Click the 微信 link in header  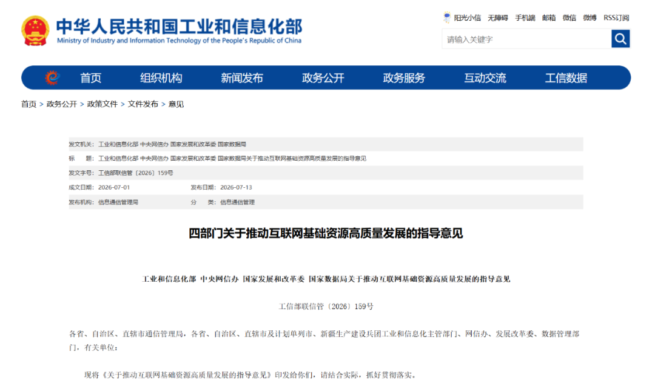click(x=569, y=18)
